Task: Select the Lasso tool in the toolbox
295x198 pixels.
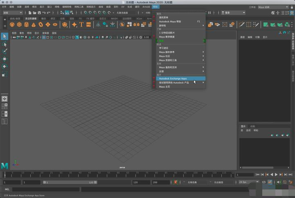Action: pos(5,44)
